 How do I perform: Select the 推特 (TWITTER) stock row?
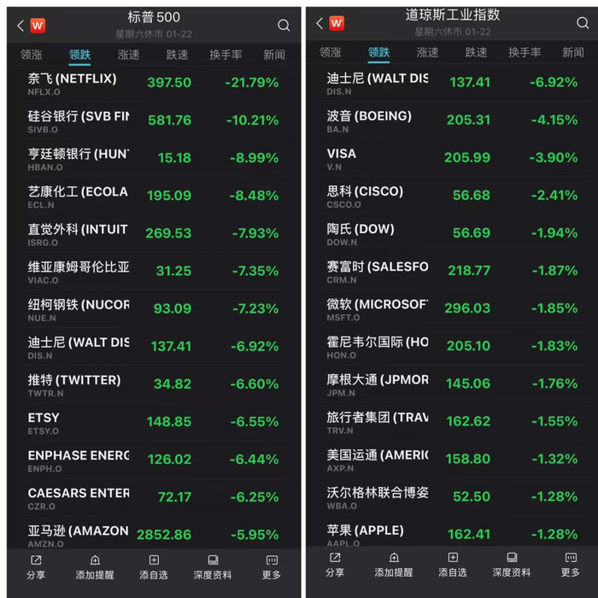(154, 384)
